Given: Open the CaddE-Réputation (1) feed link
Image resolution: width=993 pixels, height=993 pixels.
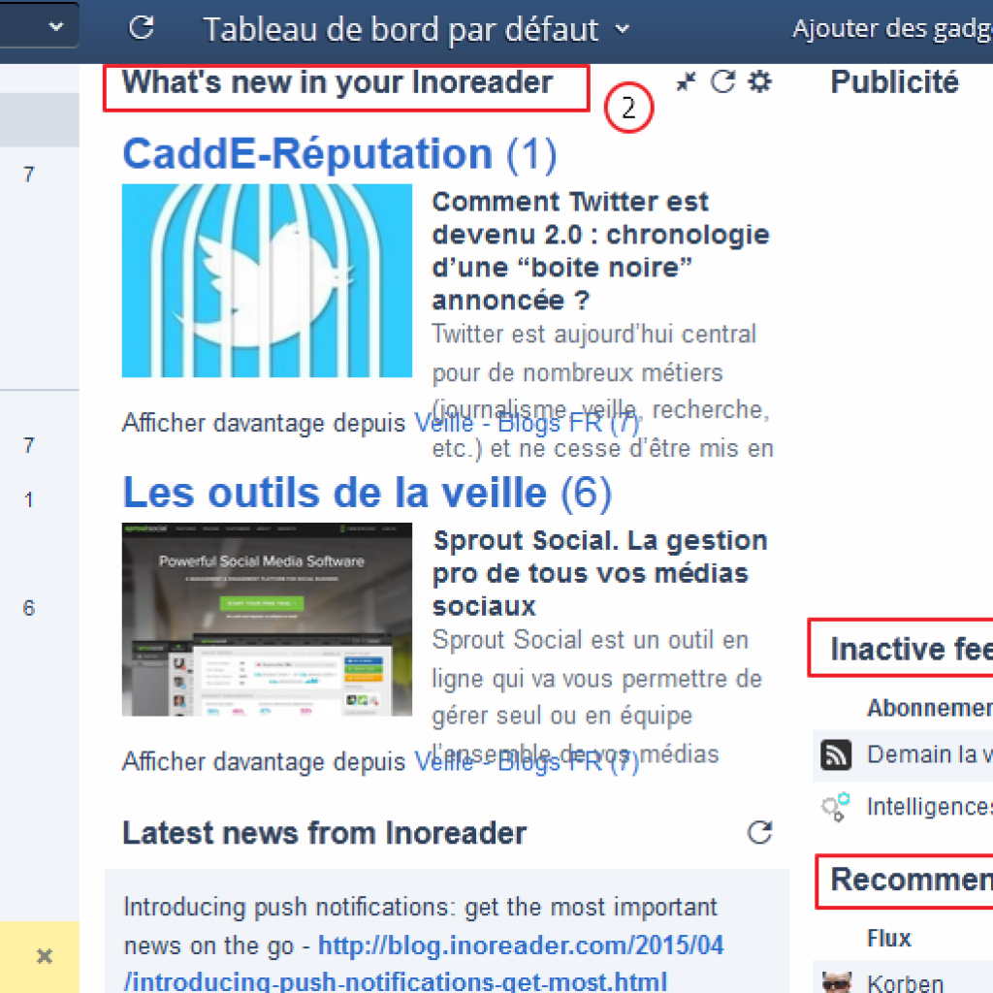Looking at the screenshot, I should click(339, 154).
